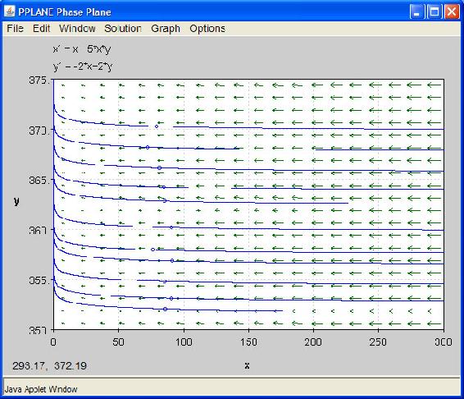The image size is (464, 399).
Task: Click the PPLANE Phase Plane title text
Action: click(65, 12)
